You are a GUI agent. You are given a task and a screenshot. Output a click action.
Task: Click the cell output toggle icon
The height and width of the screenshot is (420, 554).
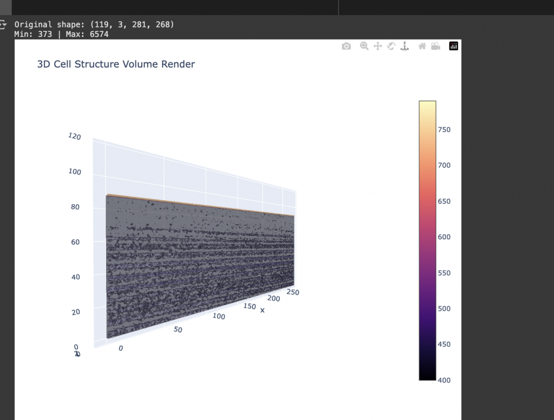coord(3,24)
